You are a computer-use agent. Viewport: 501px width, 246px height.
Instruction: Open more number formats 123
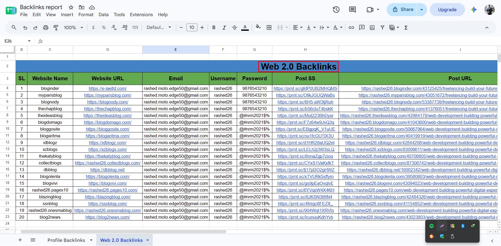pyautogui.click(x=135, y=27)
